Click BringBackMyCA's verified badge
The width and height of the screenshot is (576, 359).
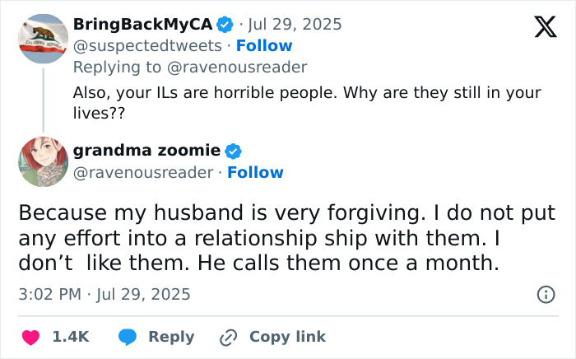click(224, 24)
